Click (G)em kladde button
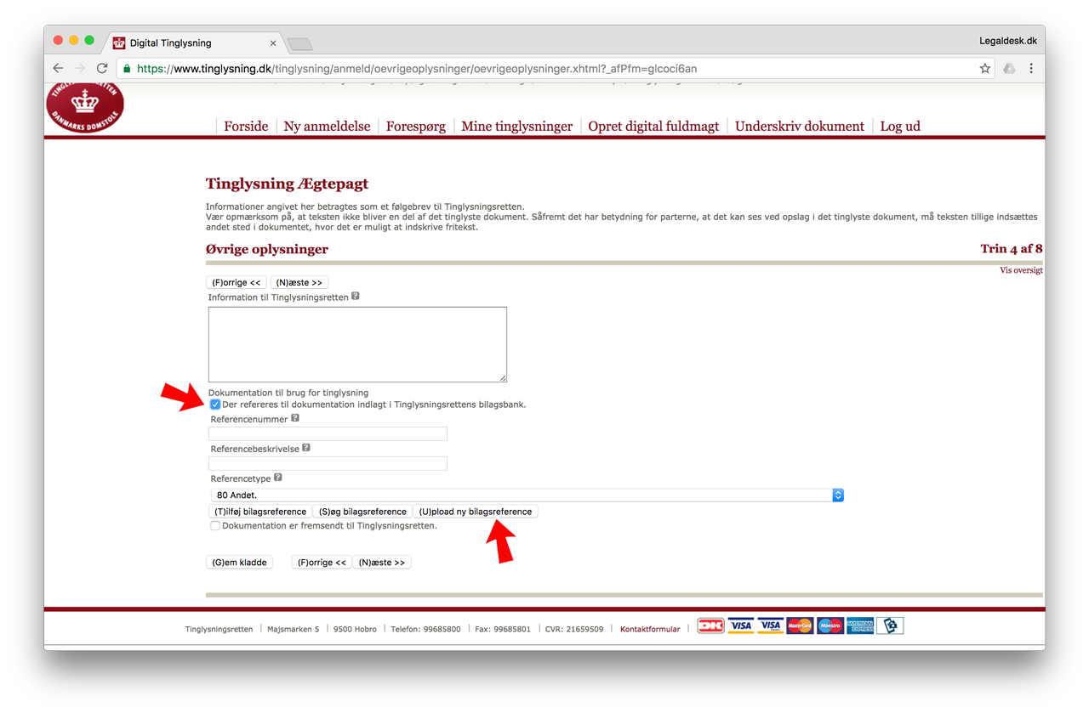The width and height of the screenshot is (1089, 713). pyautogui.click(x=240, y=563)
